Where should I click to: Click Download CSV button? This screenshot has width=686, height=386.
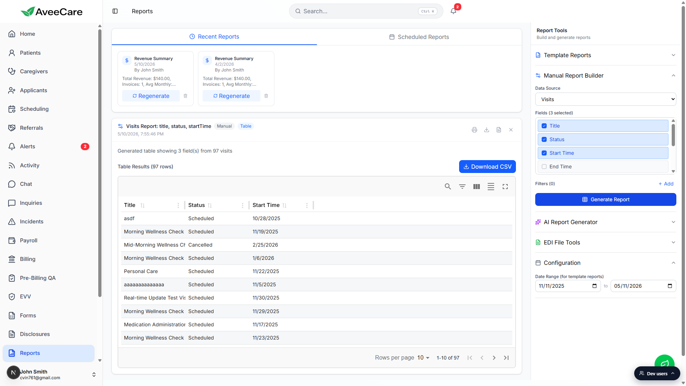click(x=487, y=167)
